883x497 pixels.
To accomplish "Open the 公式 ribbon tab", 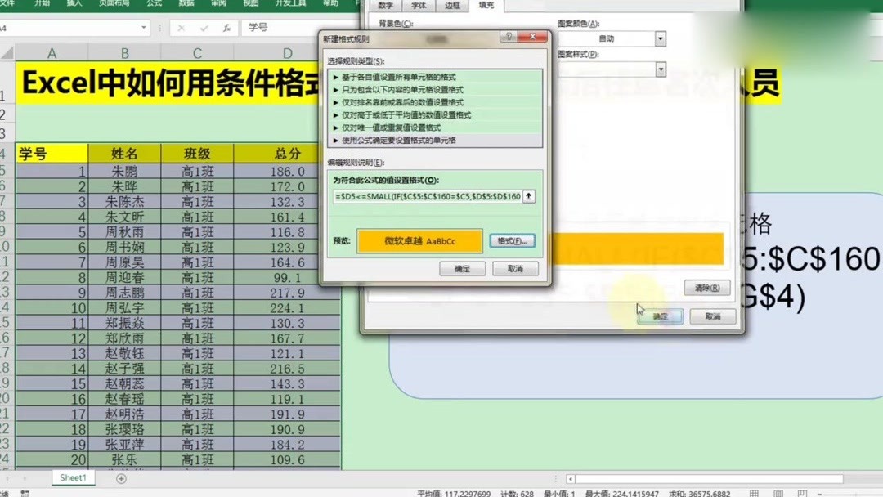I will click(x=155, y=4).
